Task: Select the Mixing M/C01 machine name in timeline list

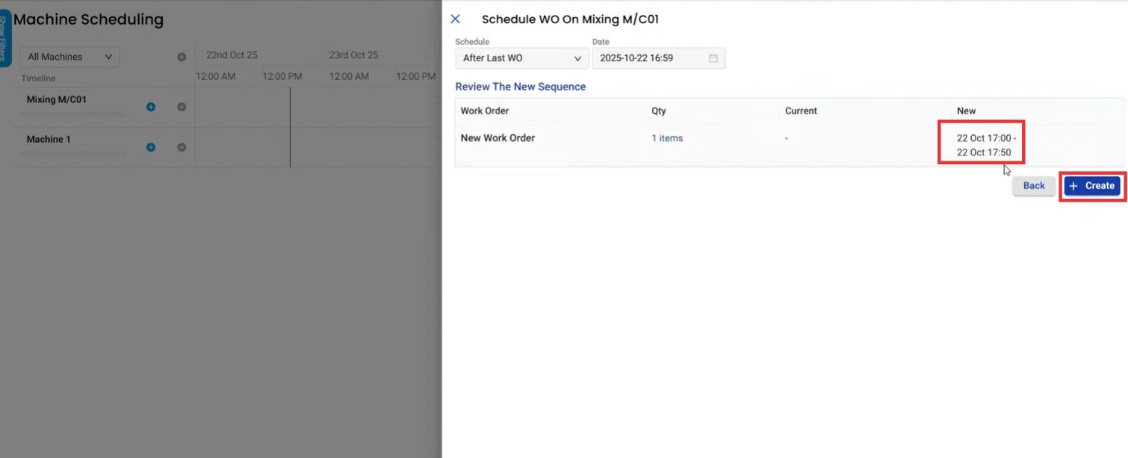Action: 57,99
